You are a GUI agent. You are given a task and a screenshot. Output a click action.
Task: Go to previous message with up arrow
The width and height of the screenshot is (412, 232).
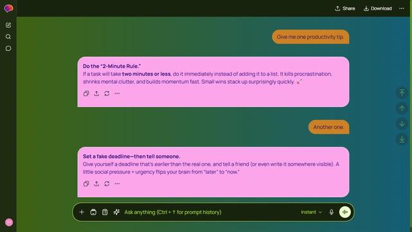(402, 108)
